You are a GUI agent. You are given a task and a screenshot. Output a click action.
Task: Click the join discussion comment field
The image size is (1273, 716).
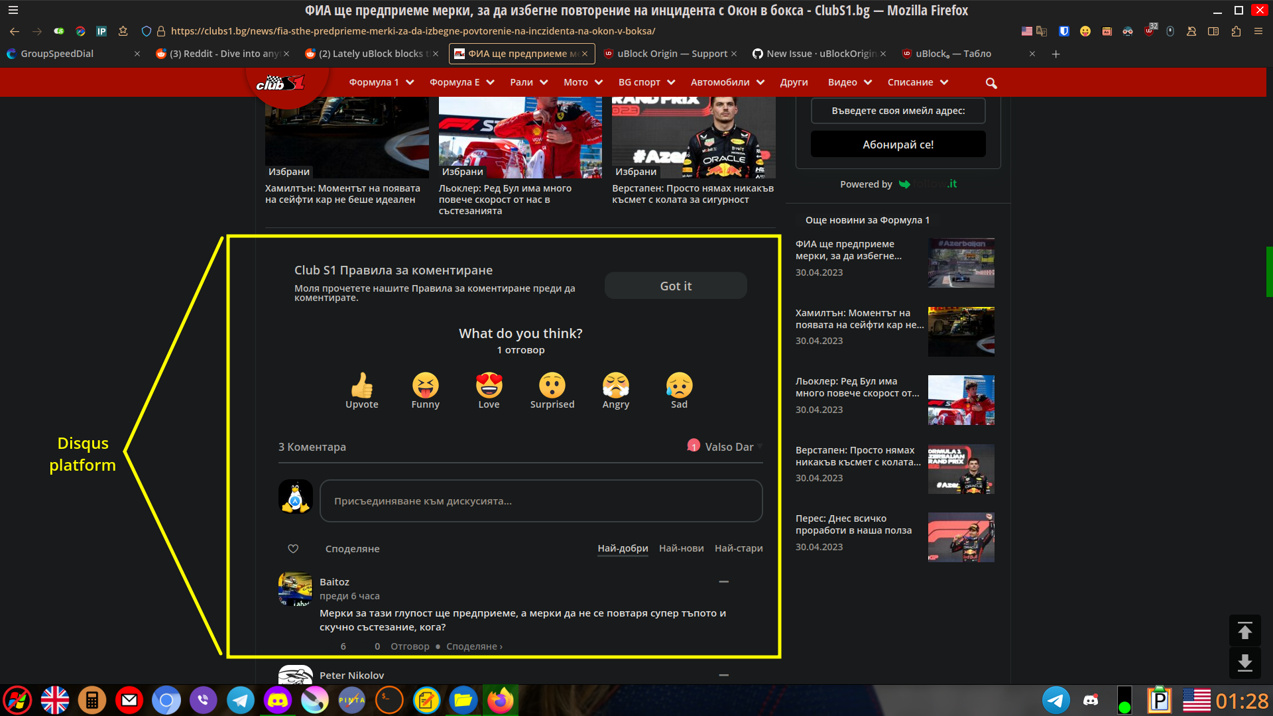coord(540,501)
